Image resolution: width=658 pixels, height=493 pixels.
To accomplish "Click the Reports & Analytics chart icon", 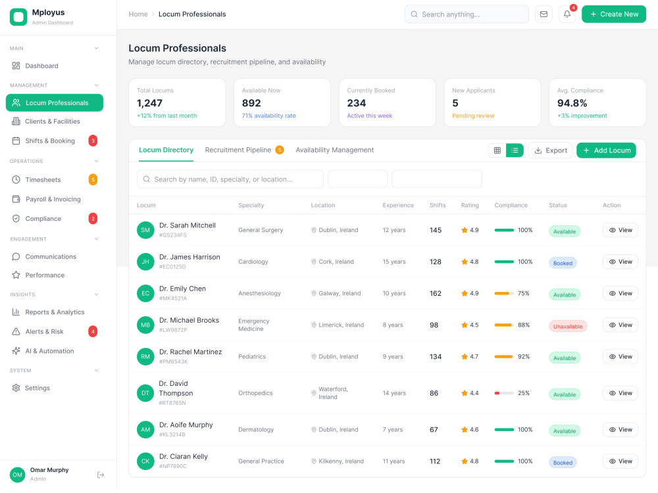I will pyautogui.click(x=16, y=312).
